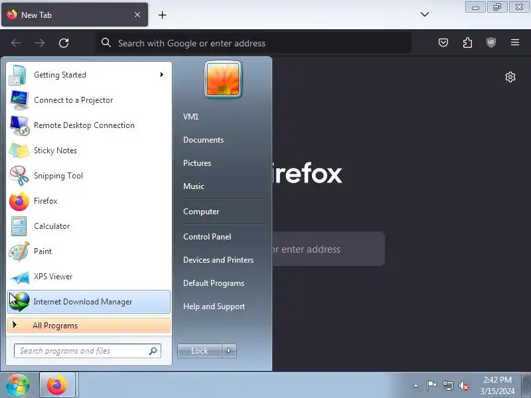Expand All Programs list
The height and width of the screenshot is (398, 531).
89,326
